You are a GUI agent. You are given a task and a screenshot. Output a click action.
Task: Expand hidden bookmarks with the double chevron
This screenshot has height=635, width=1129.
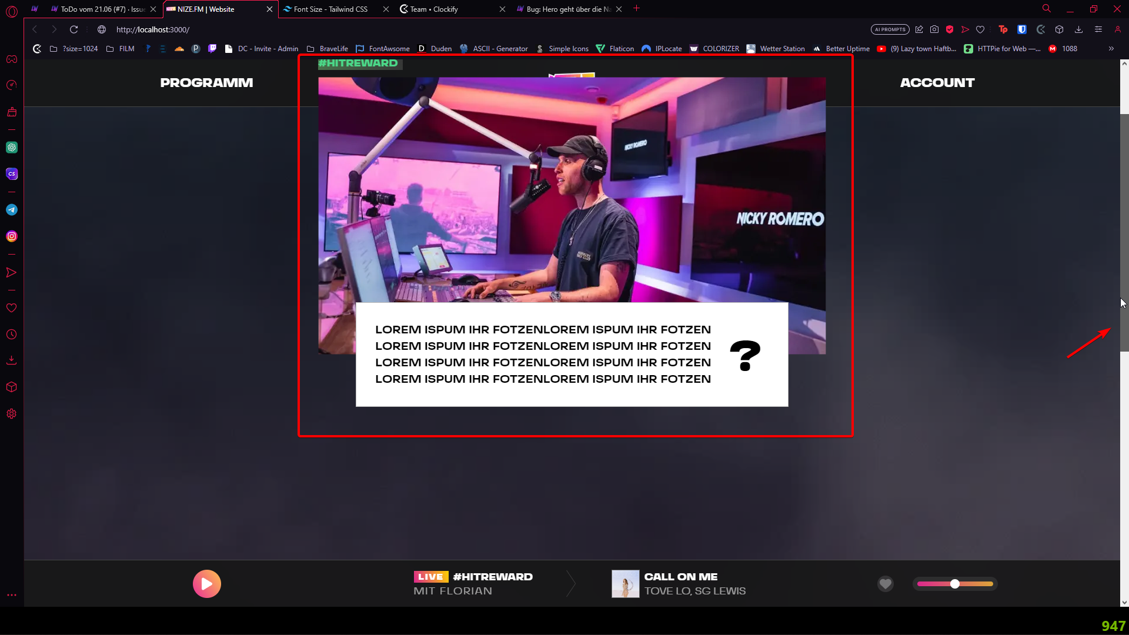click(1111, 49)
